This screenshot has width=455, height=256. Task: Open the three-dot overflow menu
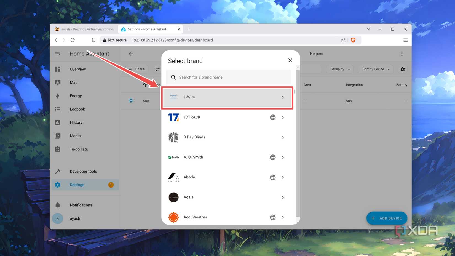402,54
